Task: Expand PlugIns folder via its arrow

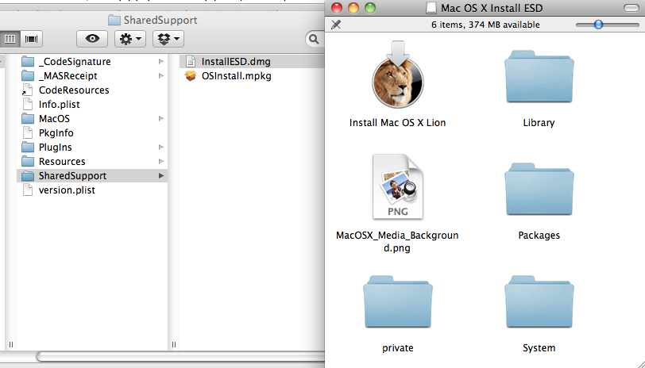Action: [x=160, y=147]
